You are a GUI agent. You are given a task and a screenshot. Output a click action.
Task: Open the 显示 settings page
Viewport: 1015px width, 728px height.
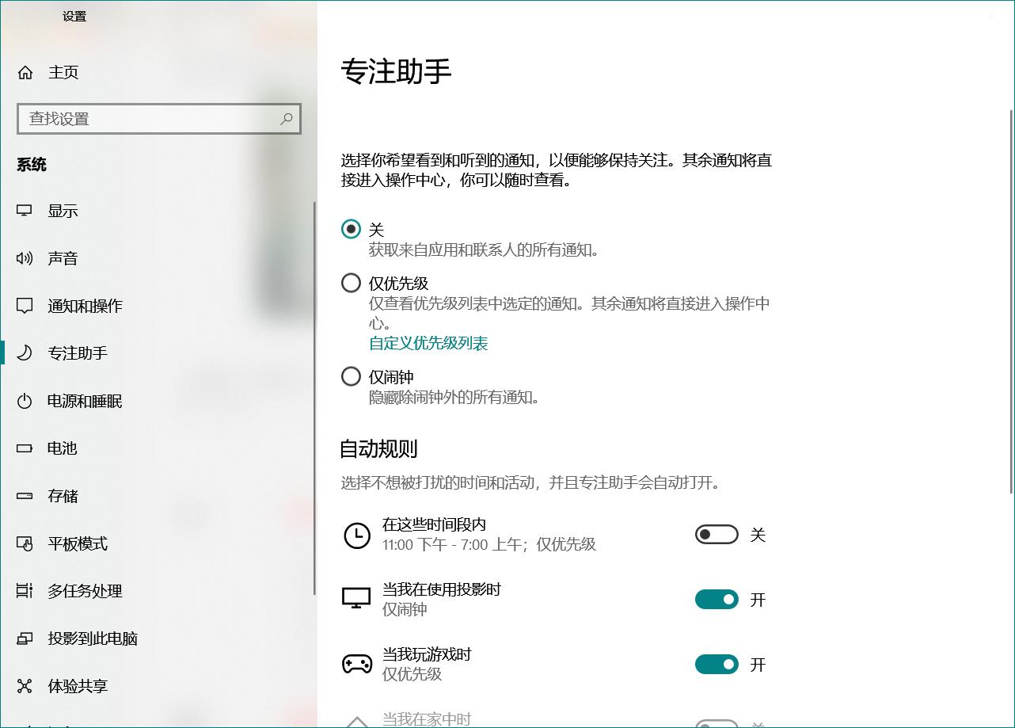pos(64,211)
